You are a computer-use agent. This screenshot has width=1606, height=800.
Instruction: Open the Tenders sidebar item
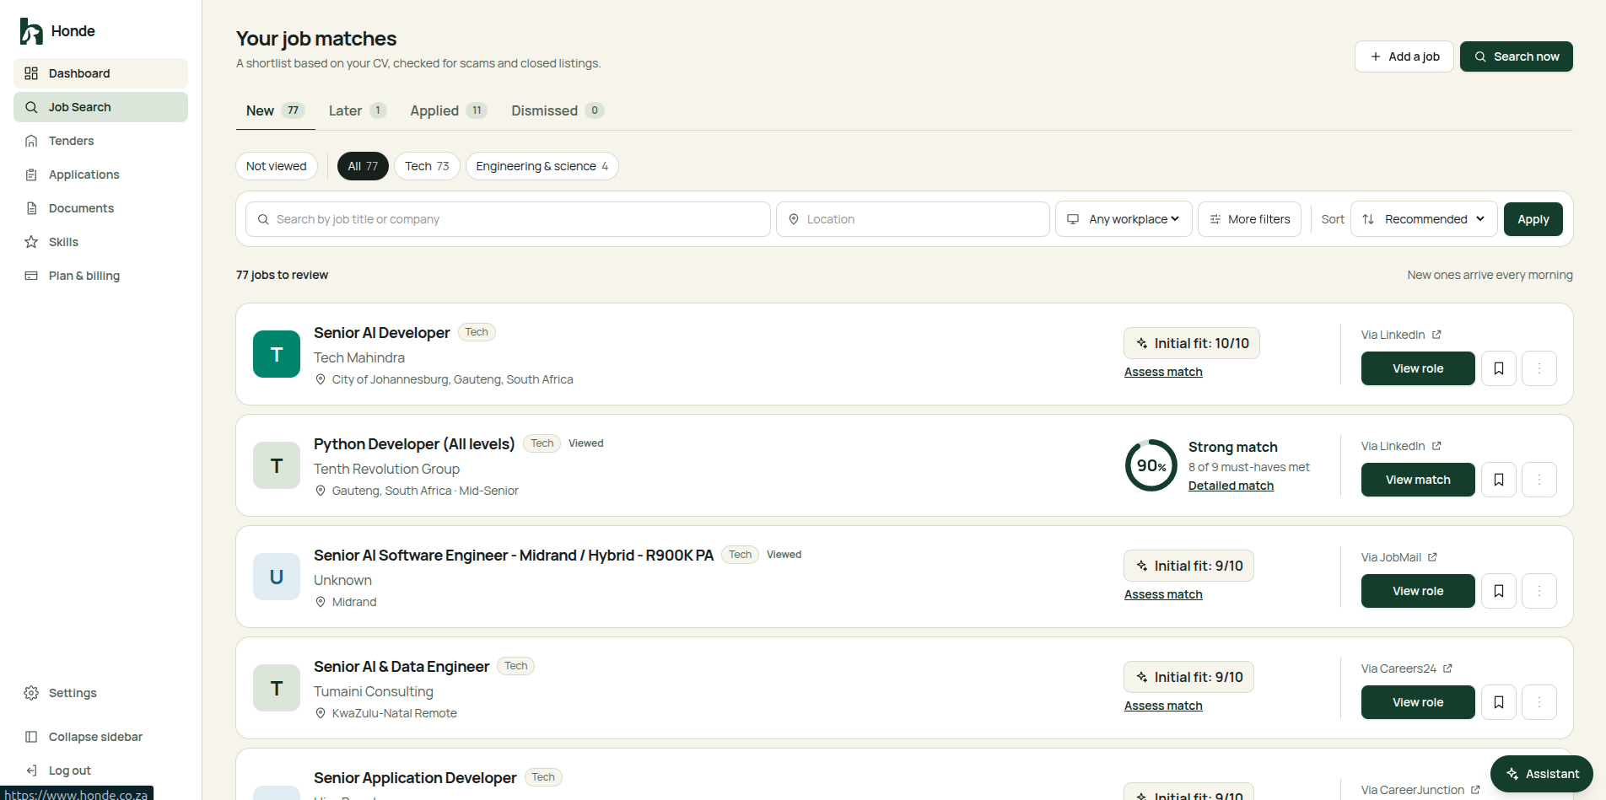100,141
